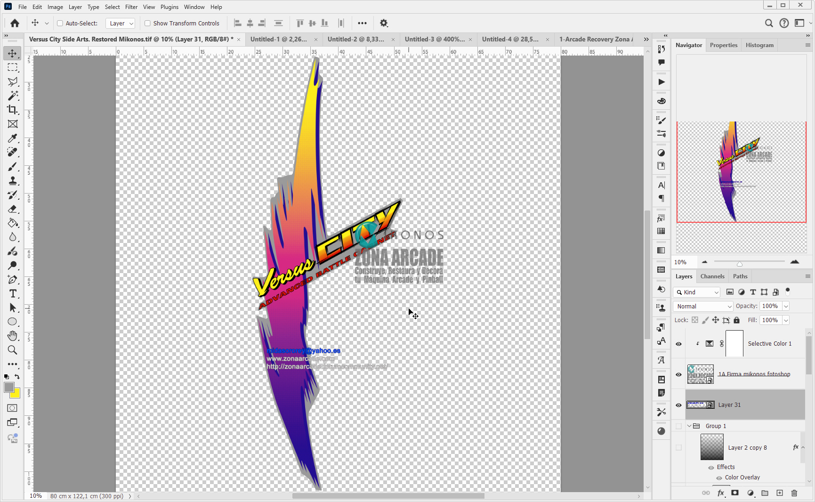Select the Horizontal Type tool

(x=13, y=294)
